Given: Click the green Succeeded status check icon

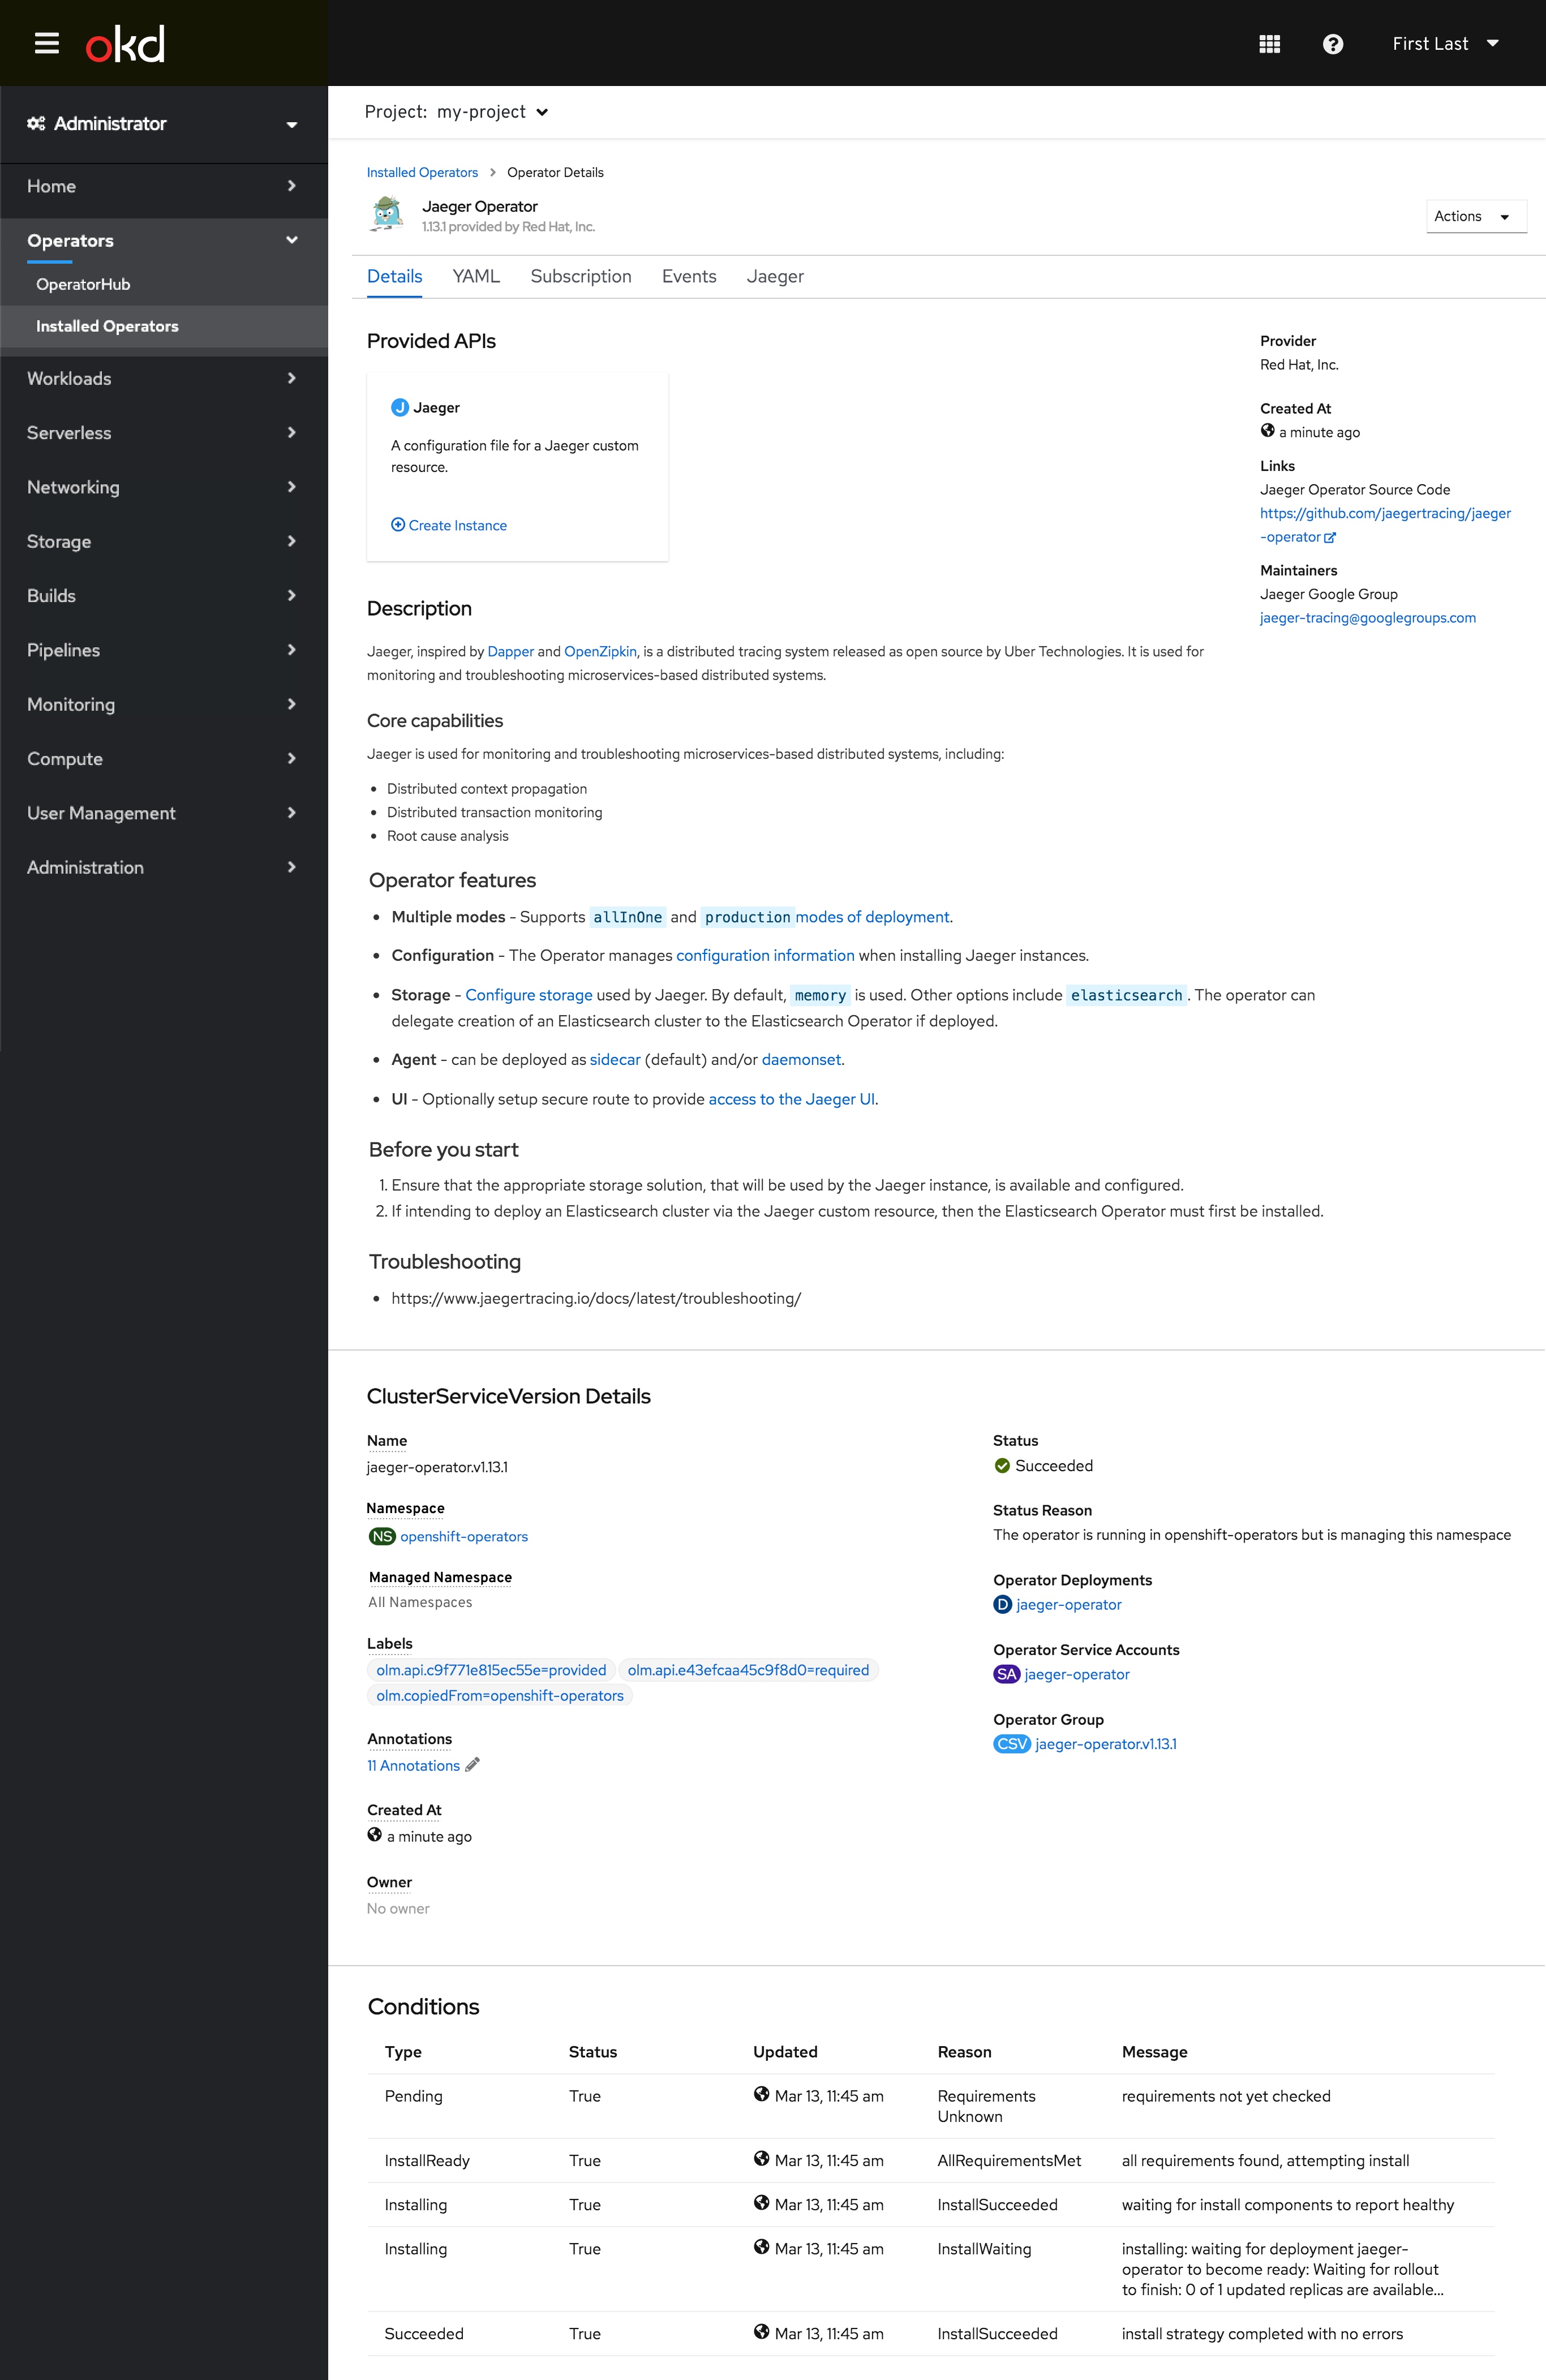Looking at the screenshot, I should (x=1002, y=1466).
